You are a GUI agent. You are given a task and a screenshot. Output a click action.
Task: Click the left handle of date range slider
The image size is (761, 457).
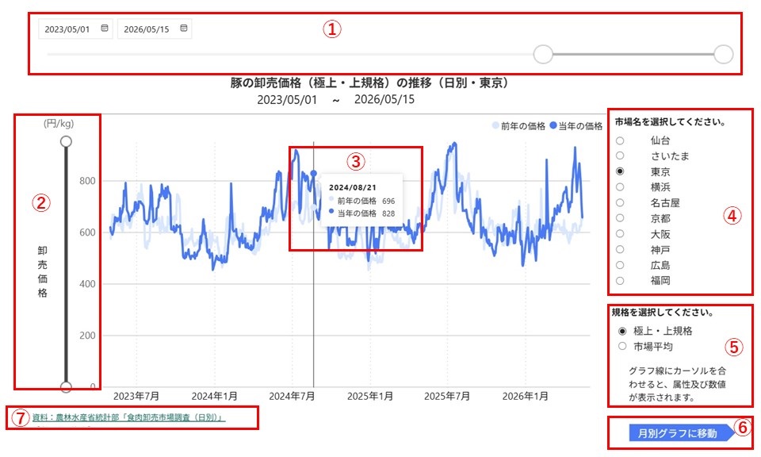coord(543,54)
